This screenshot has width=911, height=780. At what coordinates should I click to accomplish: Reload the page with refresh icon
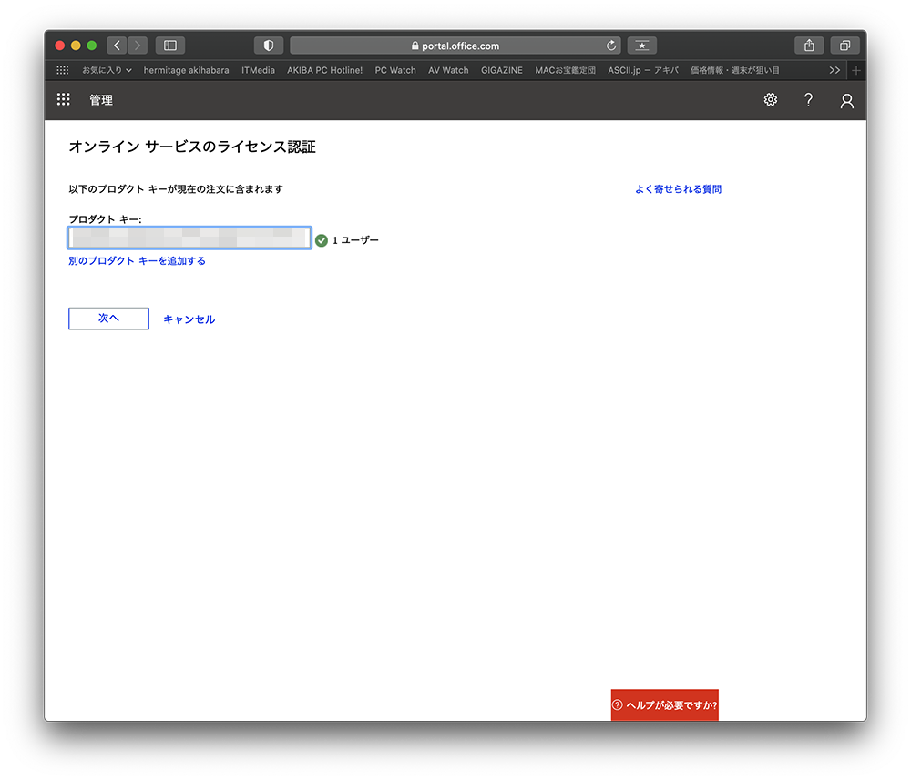point(611,46)
